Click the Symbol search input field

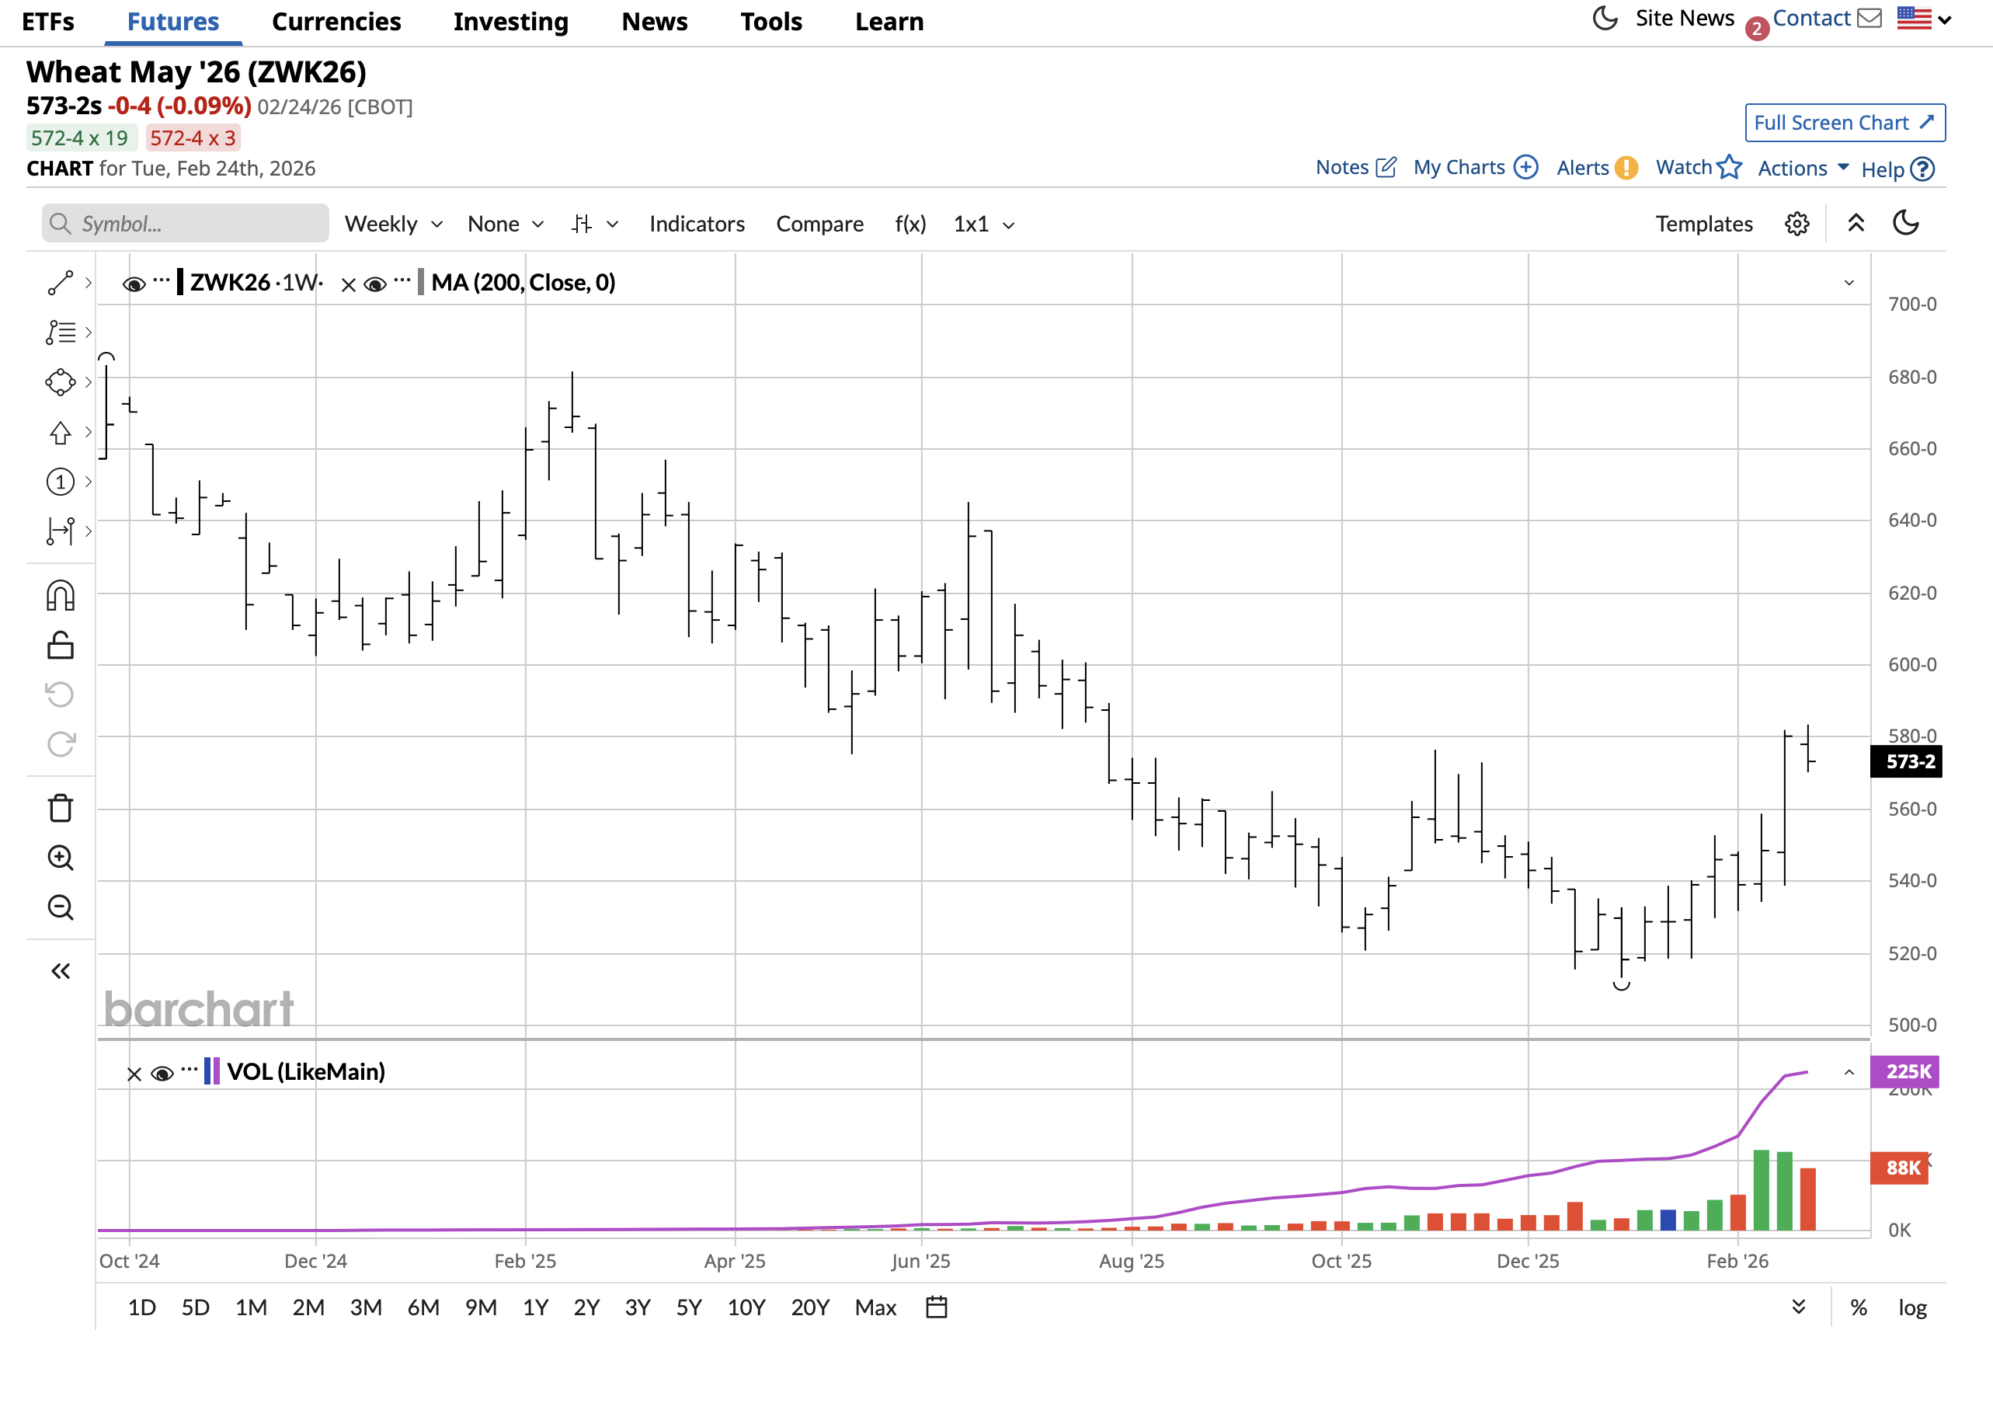click(x=185, y=224)
